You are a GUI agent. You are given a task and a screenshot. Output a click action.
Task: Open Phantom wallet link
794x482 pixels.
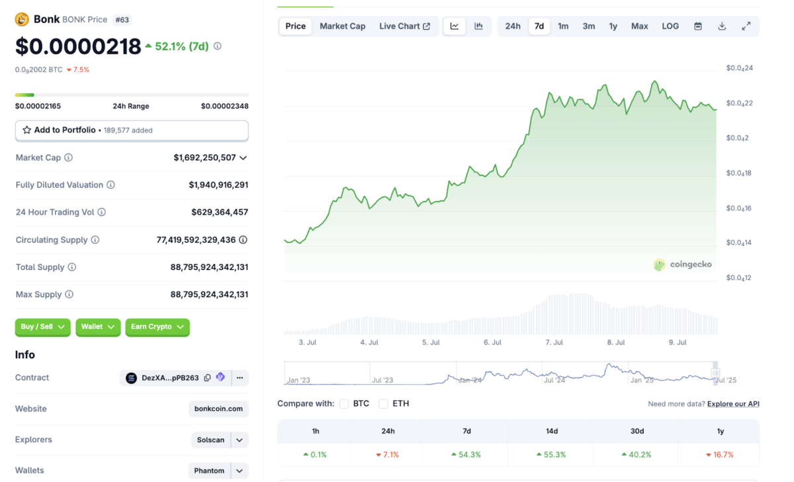[x=209, y=471]
